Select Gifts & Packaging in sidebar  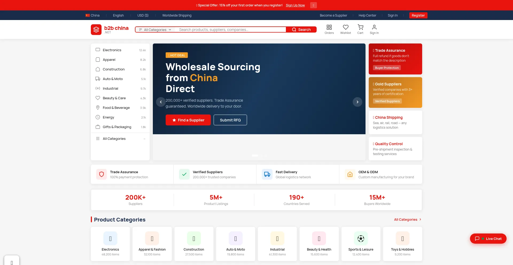120,127
